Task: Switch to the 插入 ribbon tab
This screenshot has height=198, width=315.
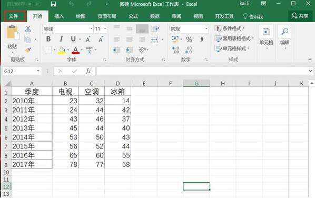Action: point(59,16)
